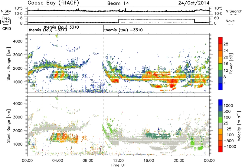The width and height of the screenshot is (242, 167).
Task: Click the "1000" Velocity colorbar tick label
Action: 228,106
